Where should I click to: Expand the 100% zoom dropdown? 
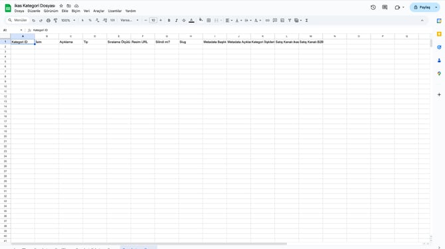tap(68, 21)
